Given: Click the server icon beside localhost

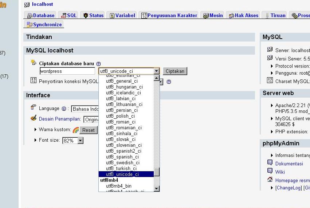Looking at the screenshot, I should click(x=27, y=4).
